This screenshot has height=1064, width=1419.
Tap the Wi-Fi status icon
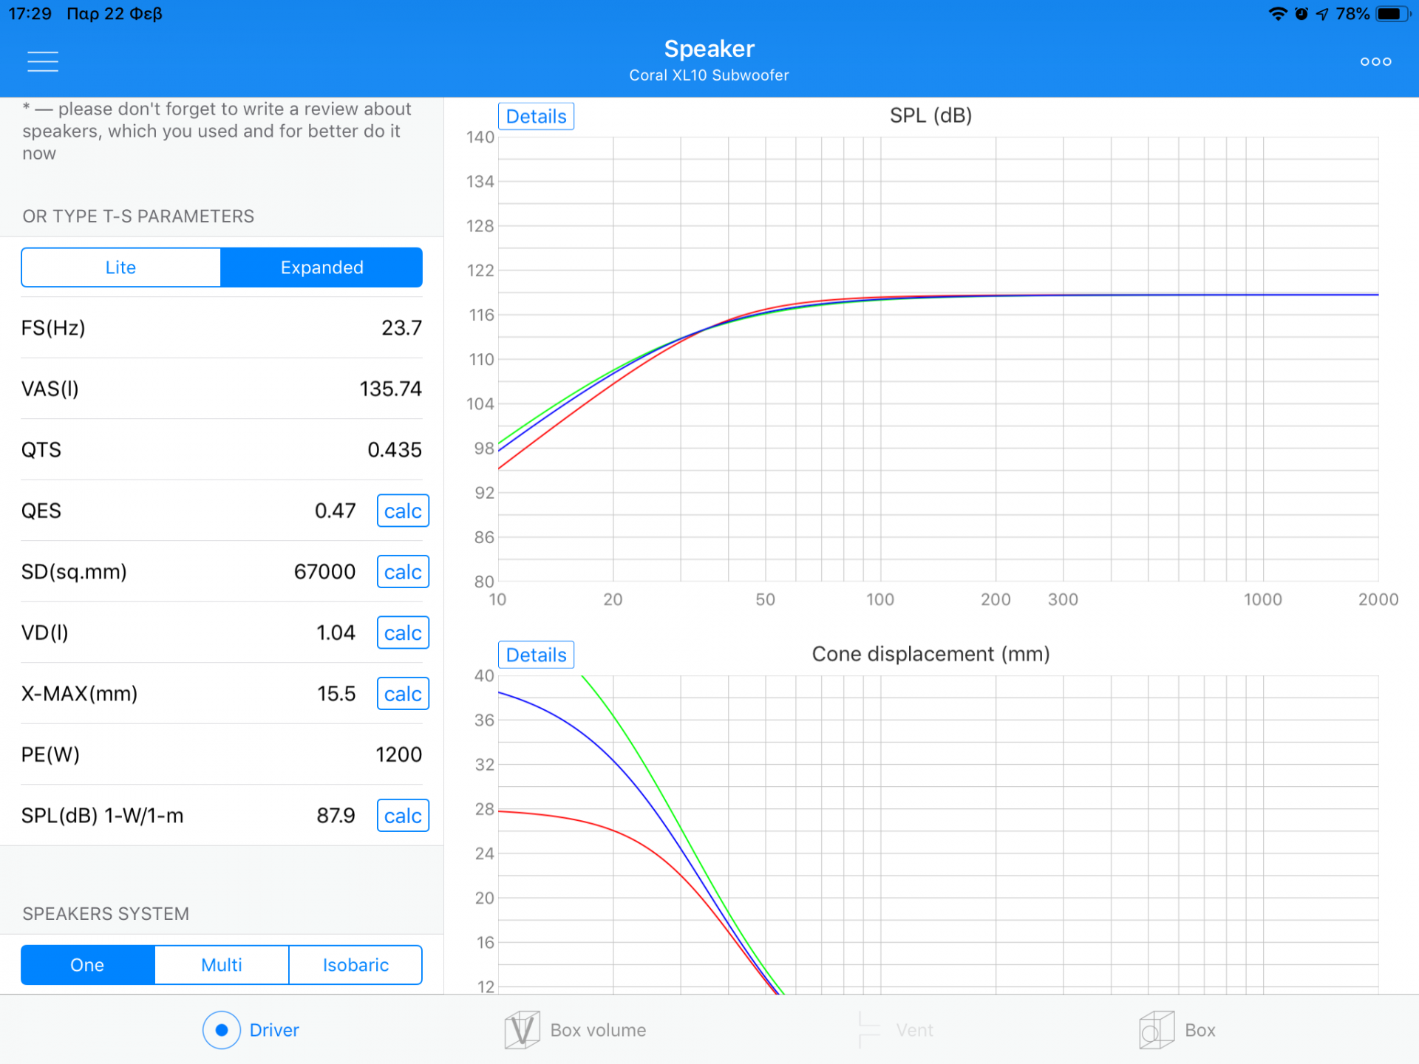[1277, 14]
